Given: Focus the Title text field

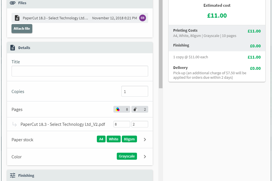Looking at the screenshot, I should 80,71.
